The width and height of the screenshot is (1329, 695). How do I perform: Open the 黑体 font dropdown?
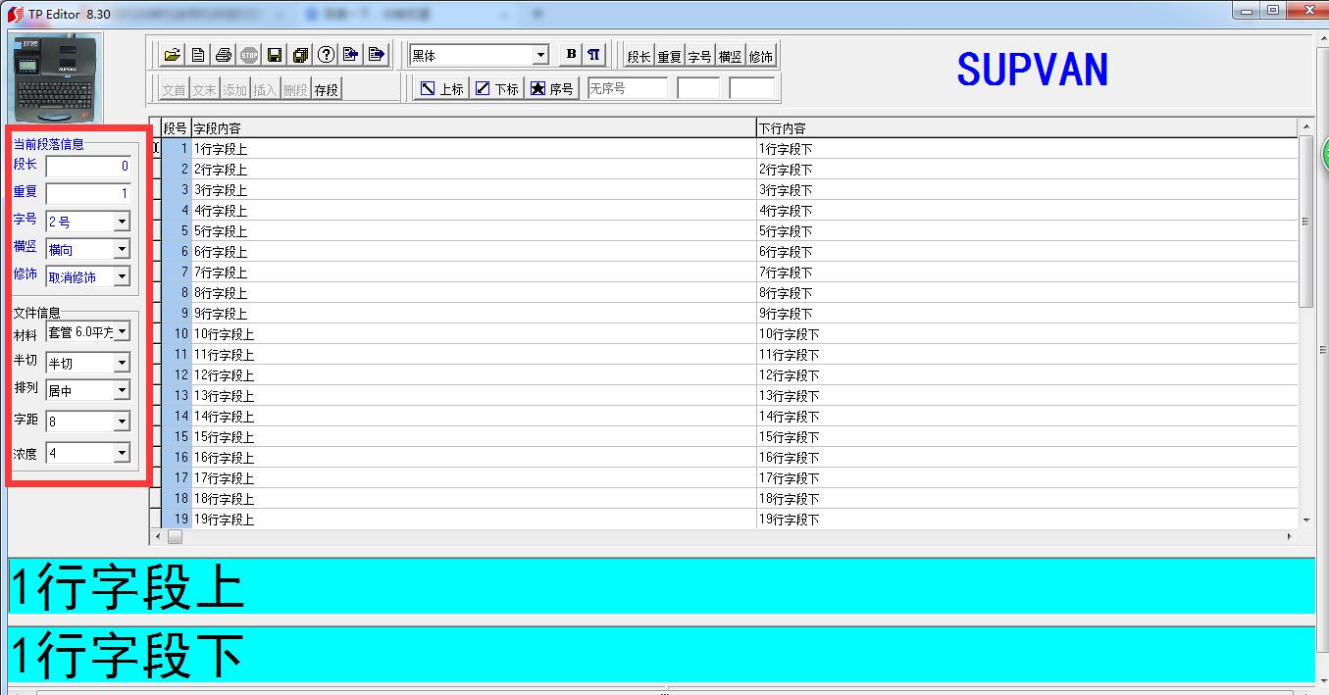(x=540, y=56)
